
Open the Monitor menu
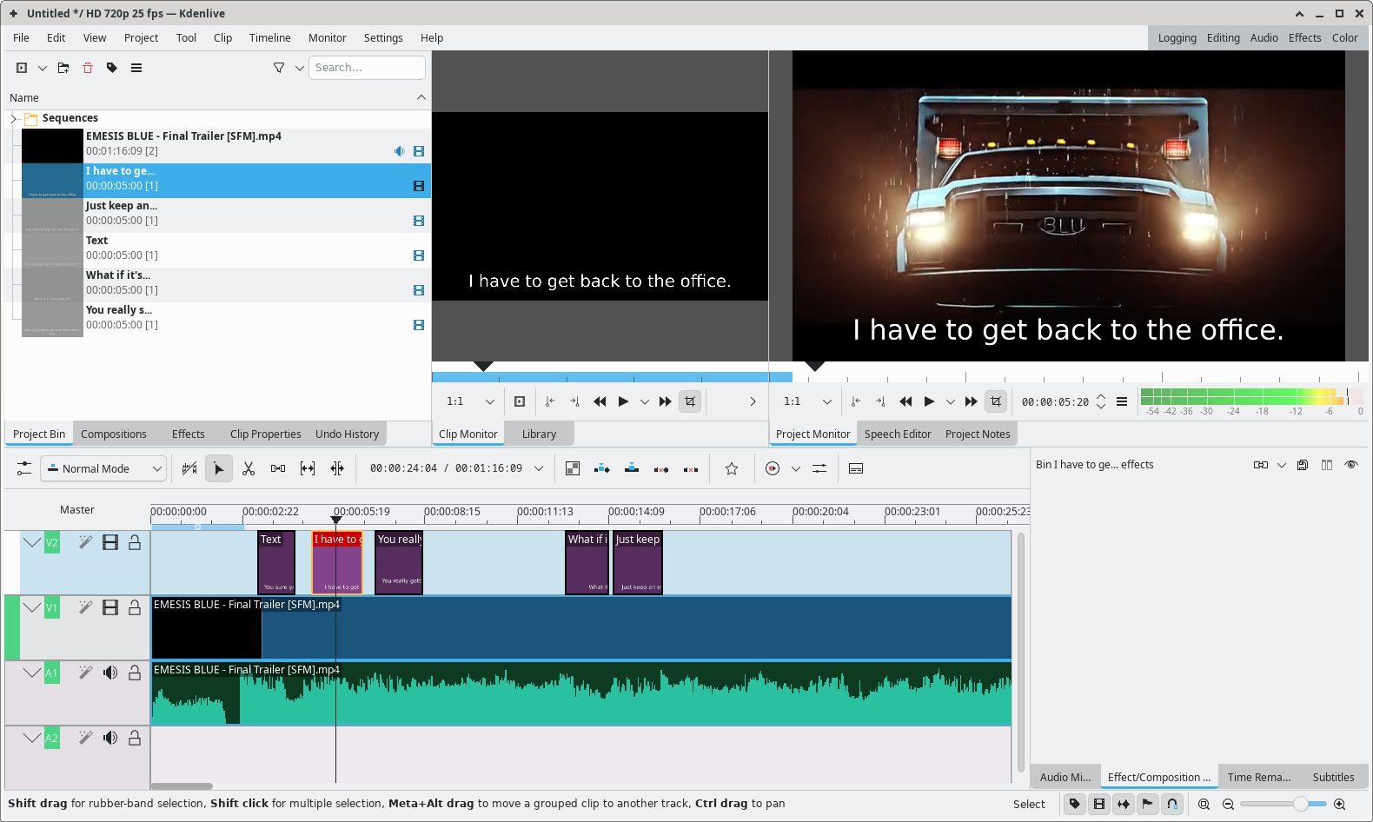click(328, 37)
